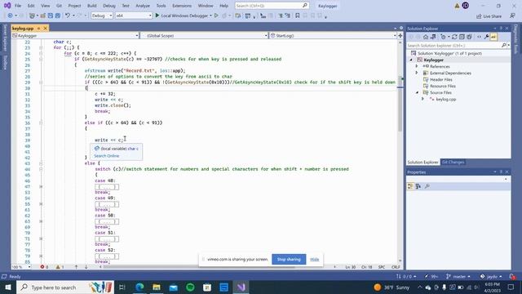Open the Debug menu
Image resolution: width=522 pixels, height=294 pixels.
[108, 6]
